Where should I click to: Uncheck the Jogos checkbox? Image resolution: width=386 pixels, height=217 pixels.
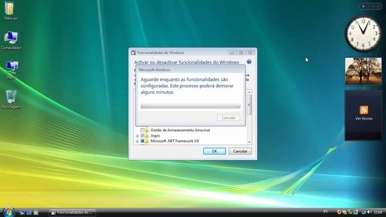(x=142, y=136)
